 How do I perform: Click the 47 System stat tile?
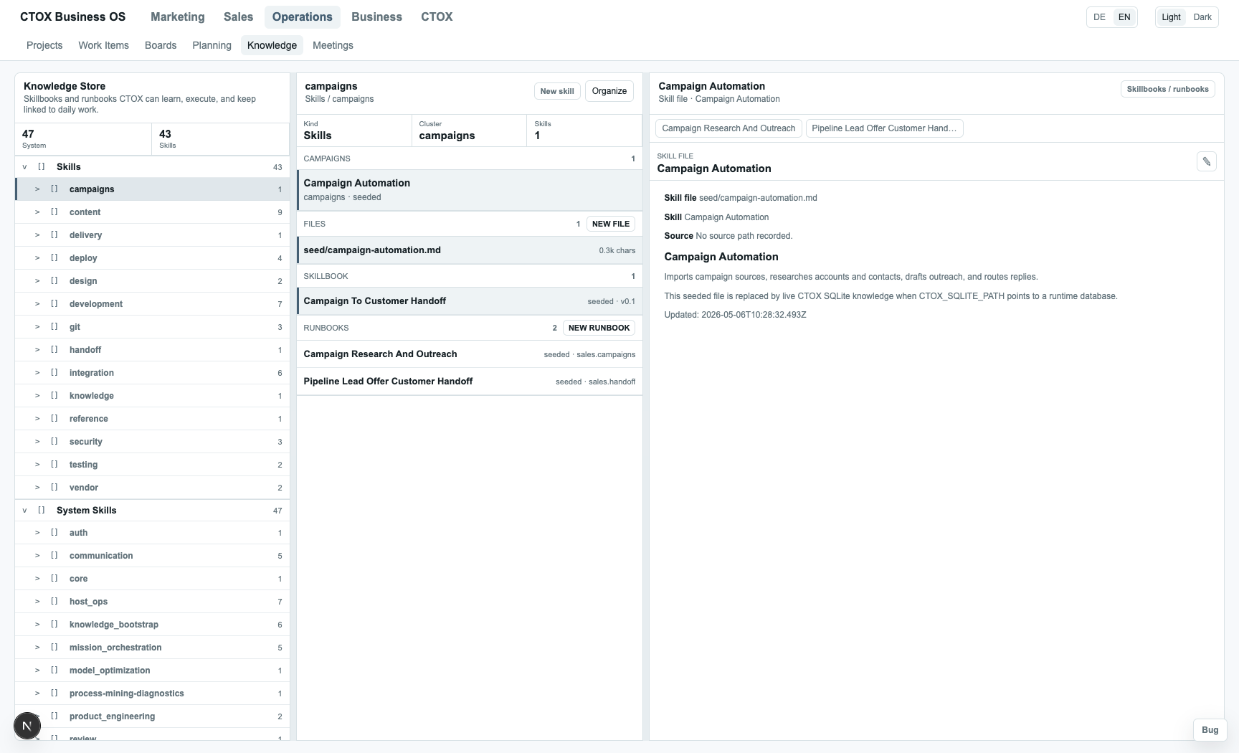pos(83,139)
